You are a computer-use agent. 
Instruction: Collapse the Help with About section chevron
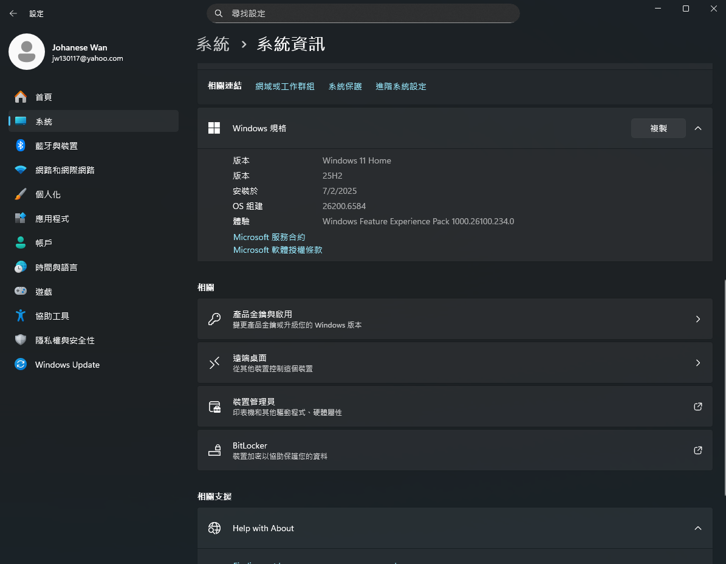pos(698,528)
